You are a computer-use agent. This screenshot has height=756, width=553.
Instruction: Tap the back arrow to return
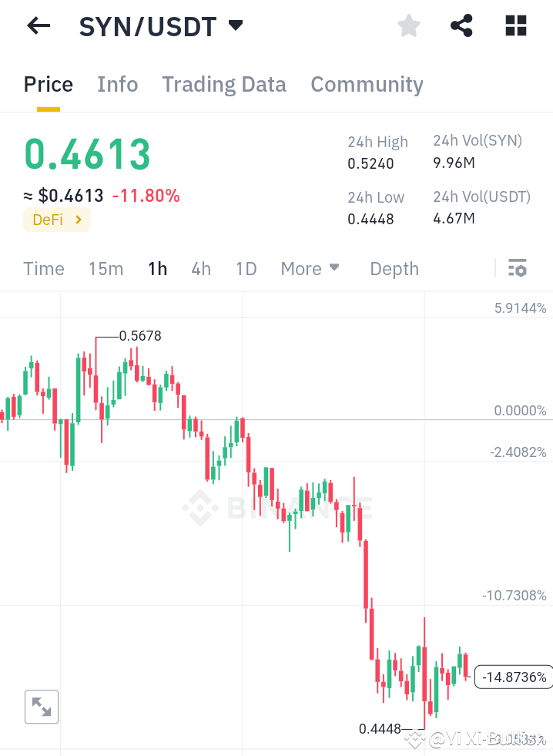(x=37, y=25)
